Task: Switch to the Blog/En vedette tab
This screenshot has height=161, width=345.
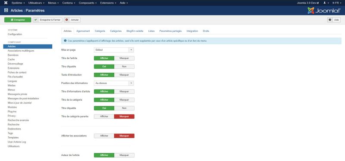Action: click(x=135, y=31)
